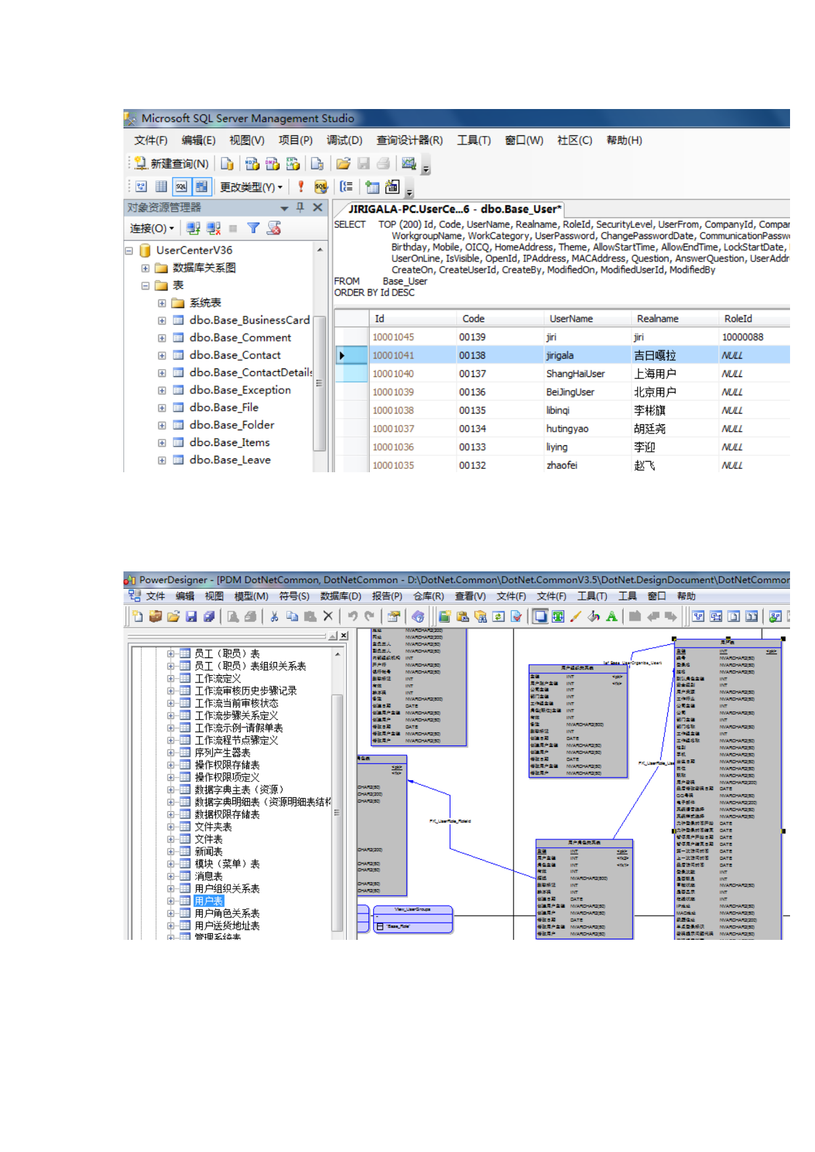Click the save all icon in PowerDesigner
Viewport: 815px width, 1152px height.
[209, 617]
